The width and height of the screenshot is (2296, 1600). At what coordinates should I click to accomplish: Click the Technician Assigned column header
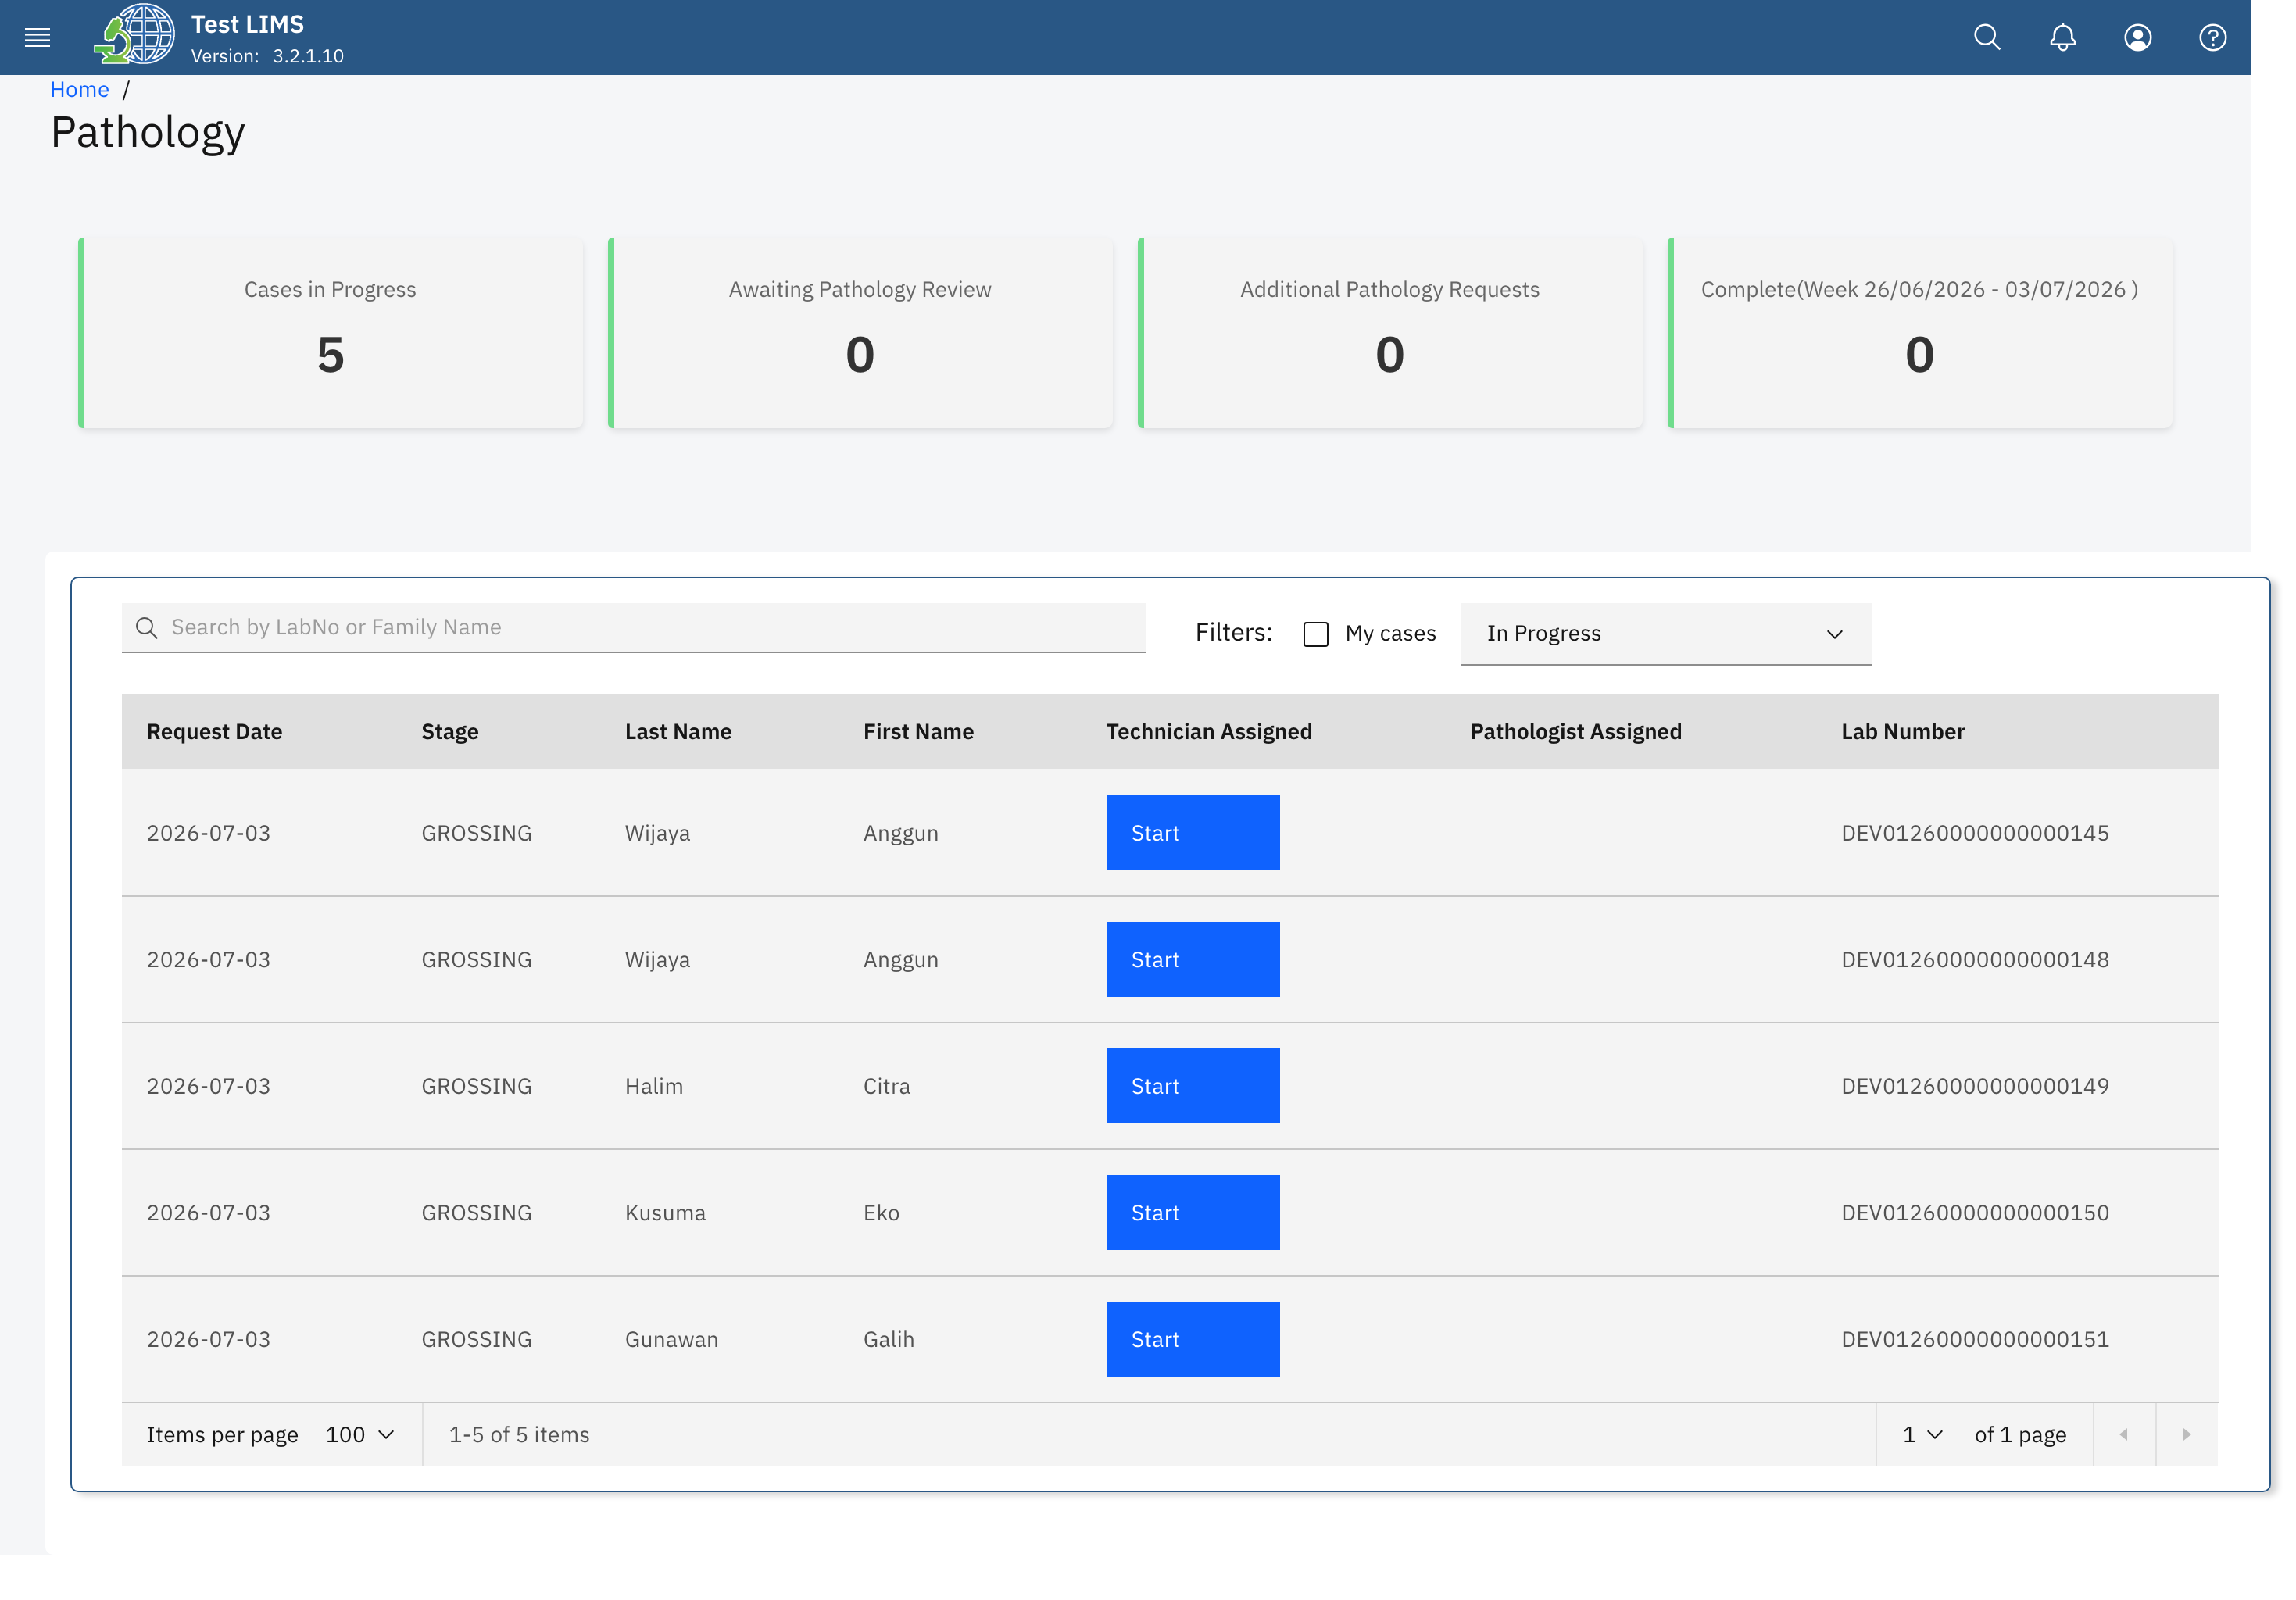(1209, 731)
